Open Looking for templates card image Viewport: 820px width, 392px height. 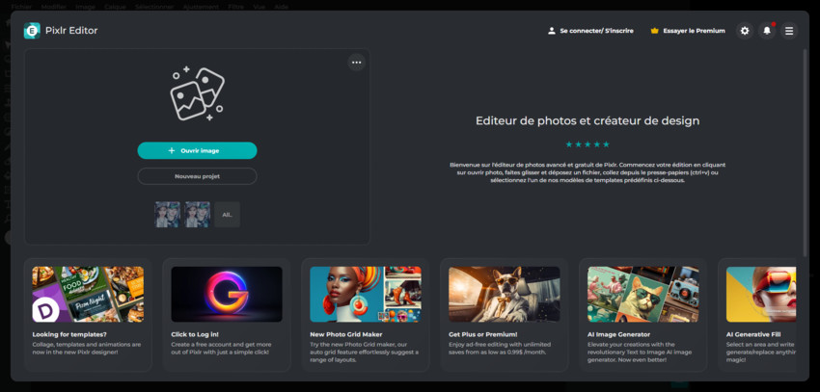88,295
